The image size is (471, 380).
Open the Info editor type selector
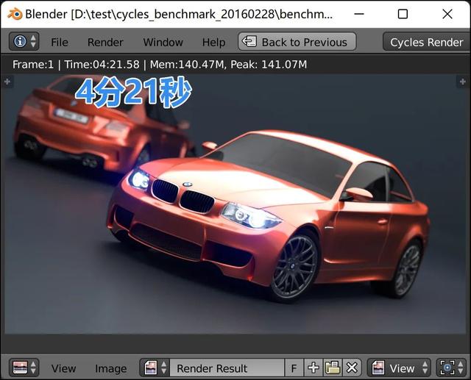click(x=24, y=41)
